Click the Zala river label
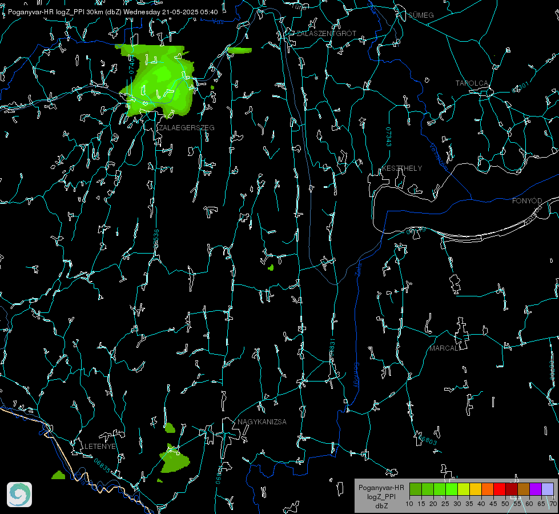This screenshot has height=514, width=559. pos(358,268)
